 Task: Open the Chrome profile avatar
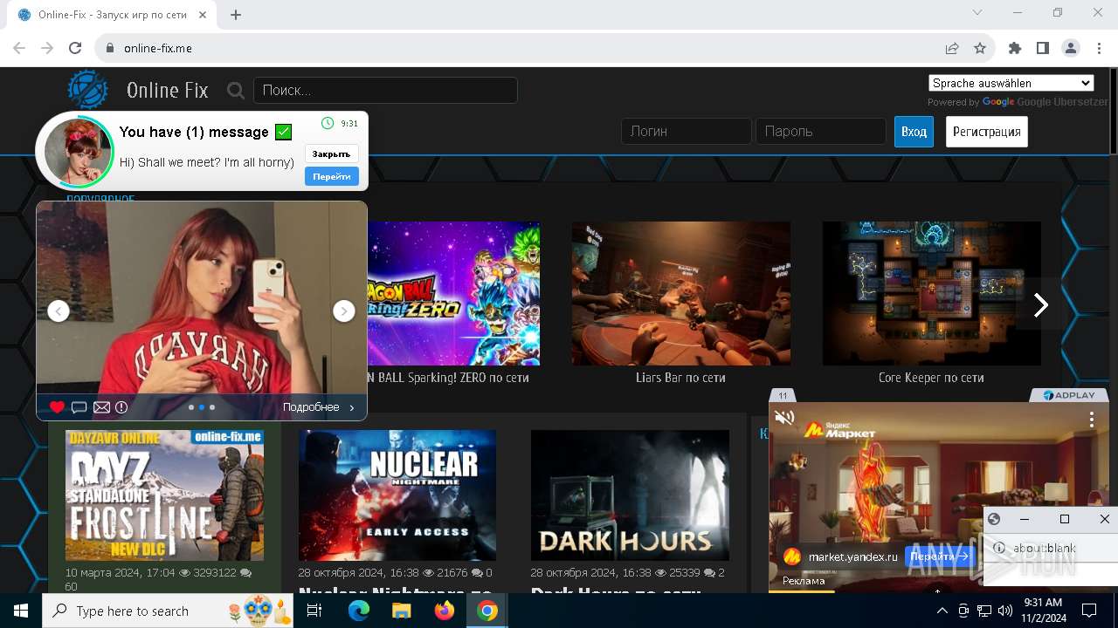[x=1071, y=48]
